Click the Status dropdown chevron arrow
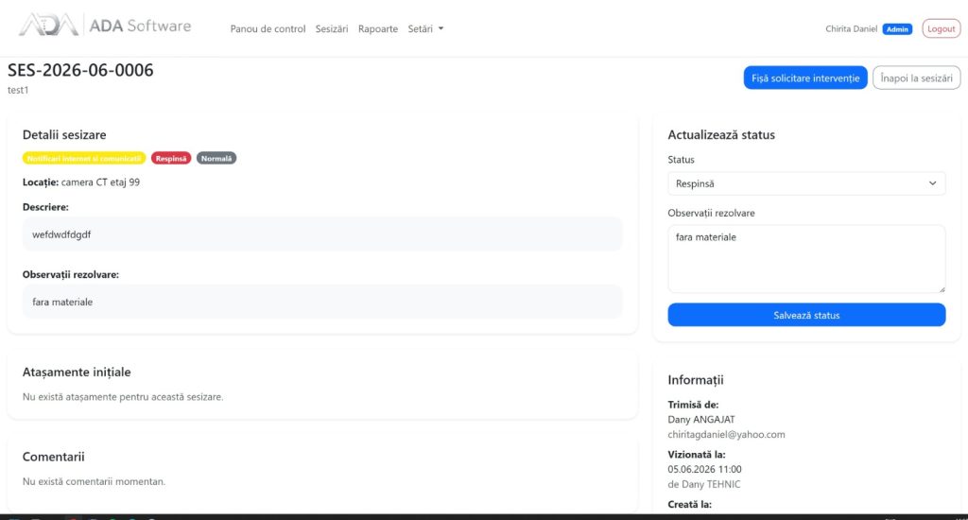Screen dimensions: 968x520 (932, 183)
